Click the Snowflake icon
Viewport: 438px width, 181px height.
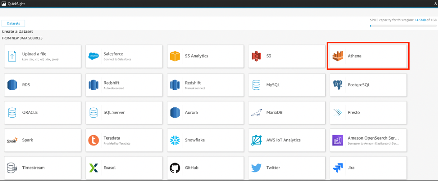pos(175,140)
